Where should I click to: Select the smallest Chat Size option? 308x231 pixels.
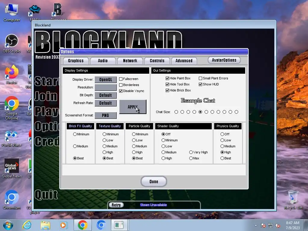pyautogui.click(x=176, y=112)
